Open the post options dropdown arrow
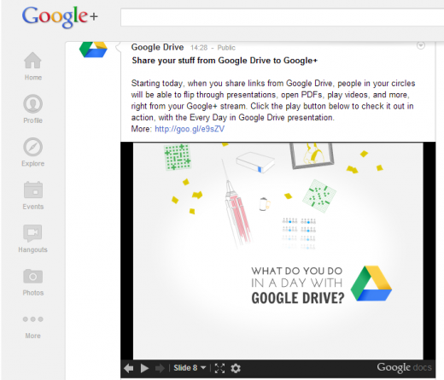Image resolution: width=444 pixels, height=380 pixels. (421, 45)
